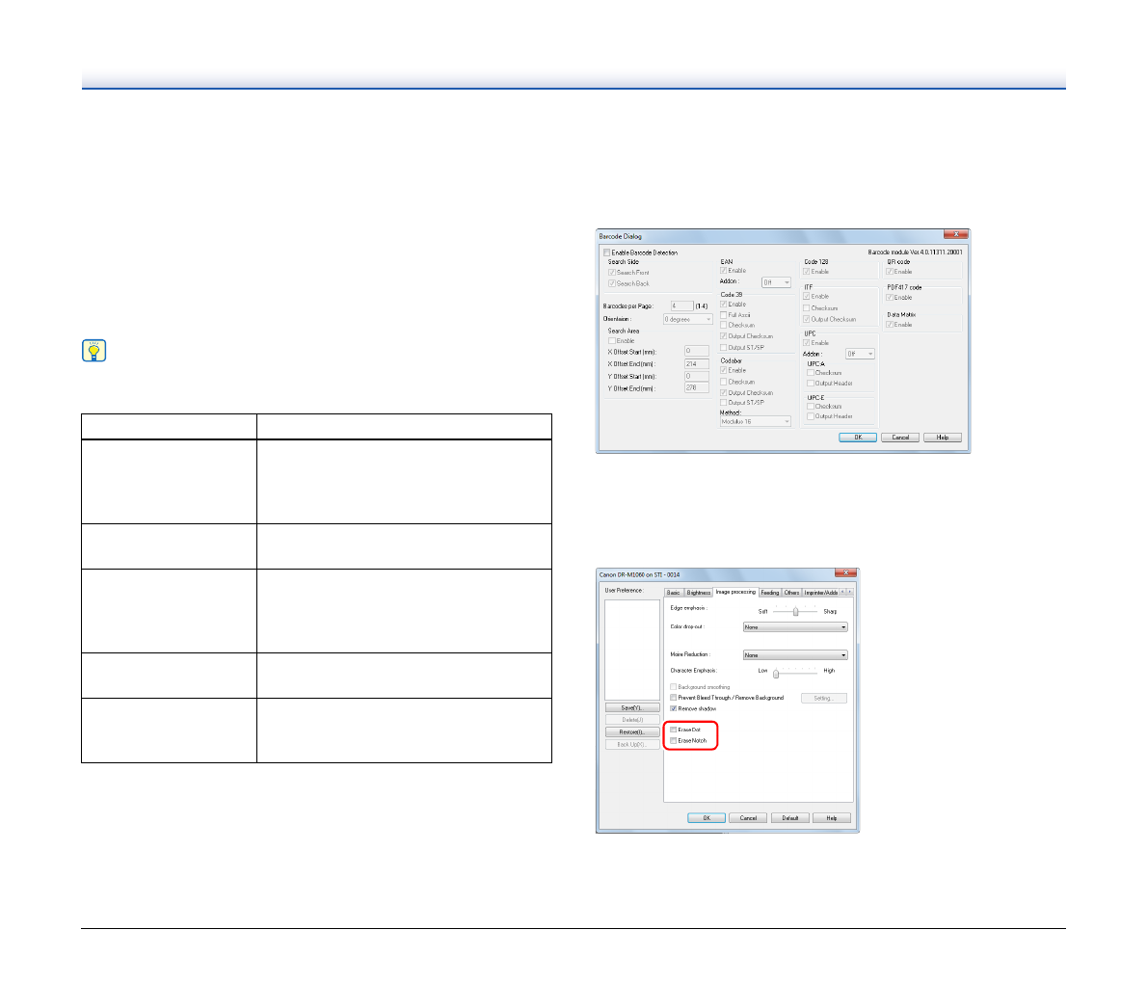
Task: Close the Barcode Dialog window
Action: pos(954,235)
